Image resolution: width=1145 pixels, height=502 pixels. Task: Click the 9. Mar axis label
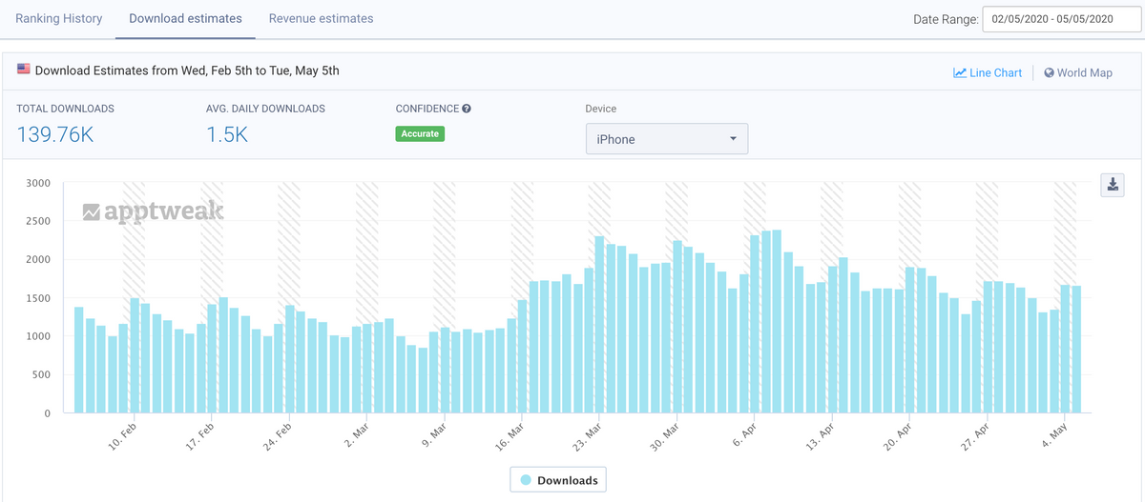pyautogui.click(x=433, y=434)
